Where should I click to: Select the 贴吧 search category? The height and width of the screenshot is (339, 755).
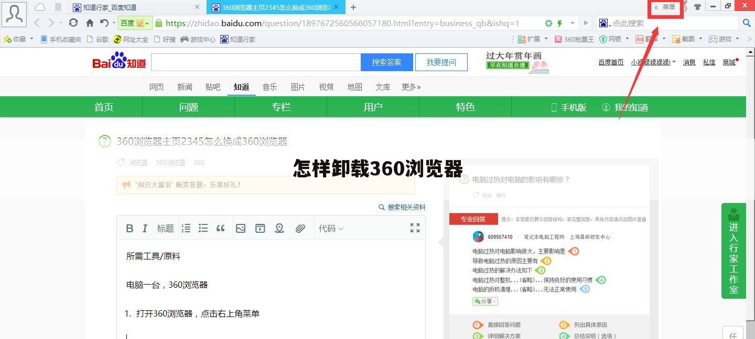(213, 87)
